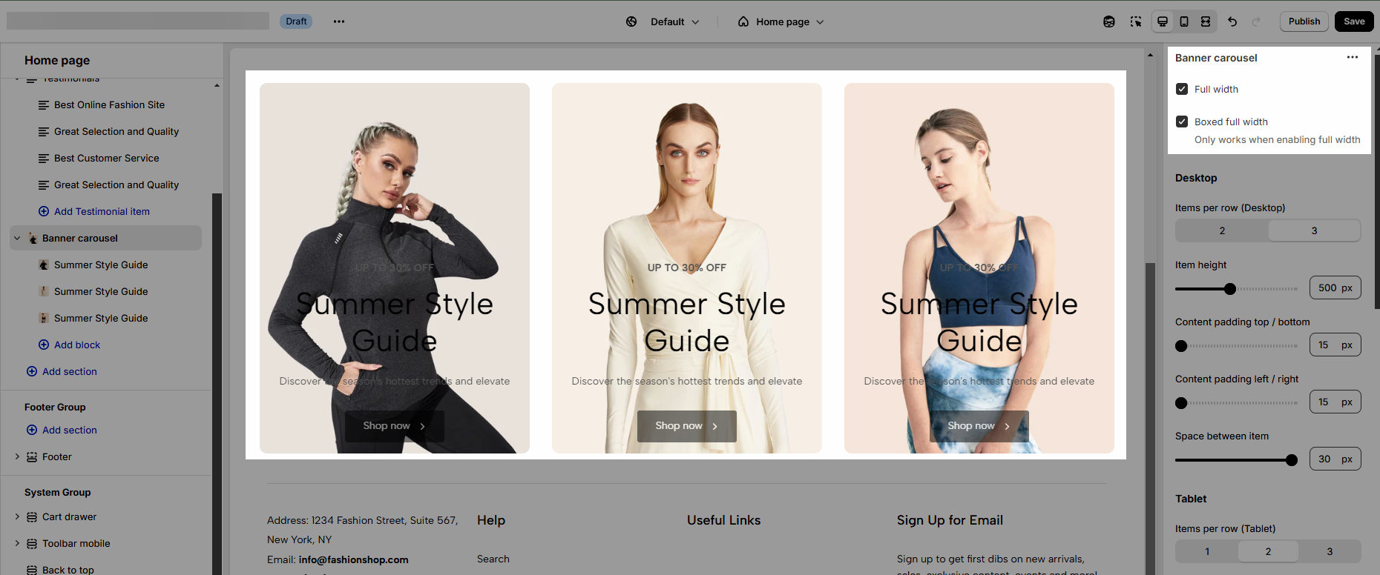Image resolution: width=1380 pixels, height=575 pixels.
Task: Click Shop now on the first banner
Action: tap(394, 426)
